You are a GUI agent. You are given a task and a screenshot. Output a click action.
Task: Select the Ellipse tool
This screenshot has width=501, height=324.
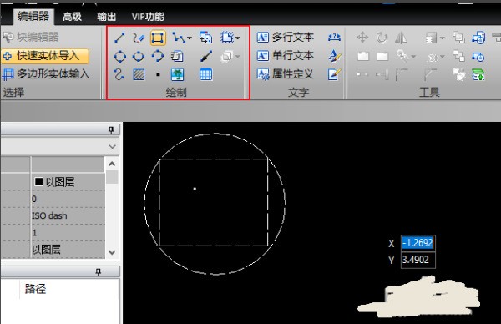139,56
